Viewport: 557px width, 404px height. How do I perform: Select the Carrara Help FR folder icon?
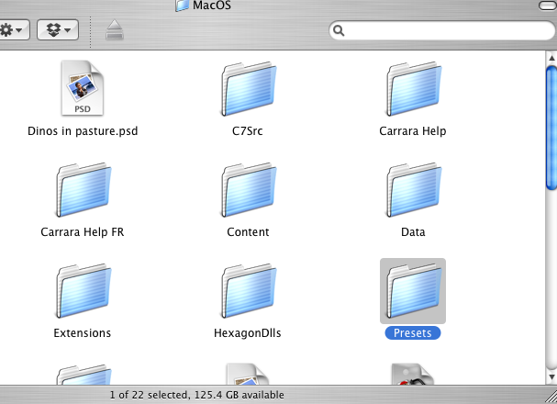[x=84, y=190]
